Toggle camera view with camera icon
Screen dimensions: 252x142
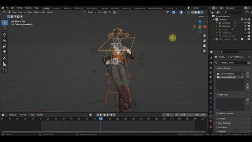click(204, 46)
